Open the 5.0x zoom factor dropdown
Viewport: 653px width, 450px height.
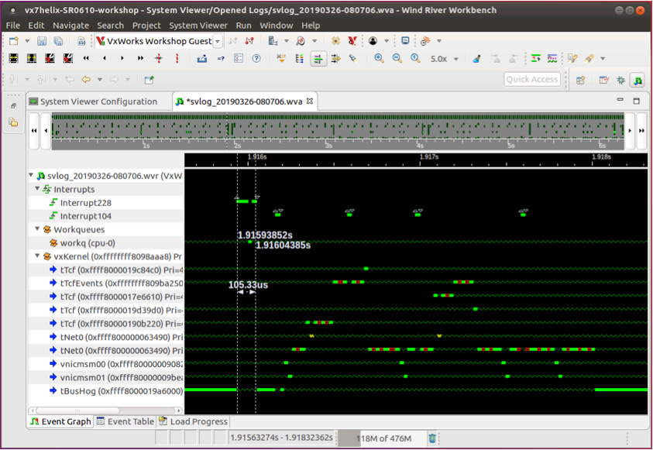tap(456, 59)
